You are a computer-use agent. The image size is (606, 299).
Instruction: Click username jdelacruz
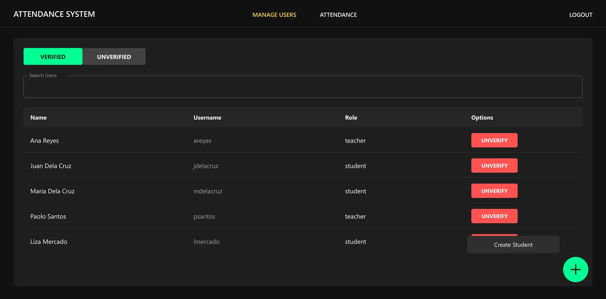206,166
